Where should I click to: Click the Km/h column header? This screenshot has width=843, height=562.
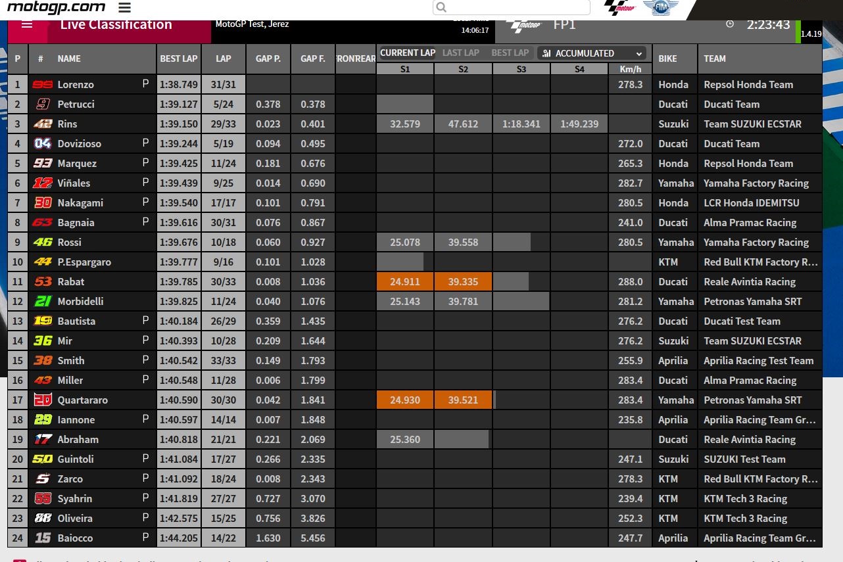click(630, 69)
